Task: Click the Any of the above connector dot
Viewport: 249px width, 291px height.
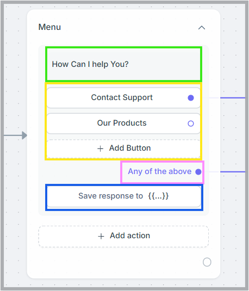Action: (x=198, y=172)
